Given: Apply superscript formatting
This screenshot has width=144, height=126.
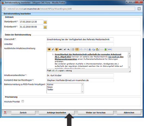Looking at the screenshot, I should click(x=65, y=49).
